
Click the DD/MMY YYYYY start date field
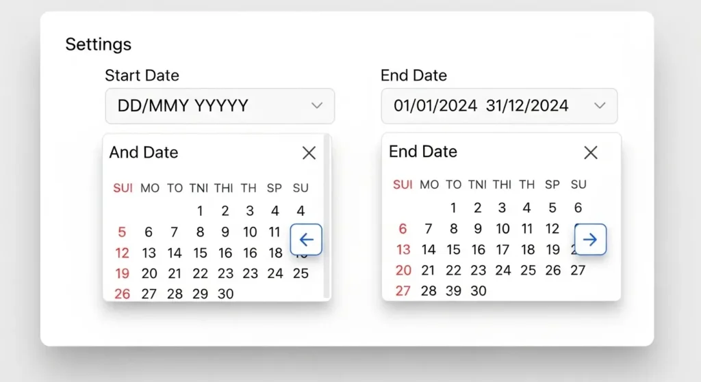(205, 106)
